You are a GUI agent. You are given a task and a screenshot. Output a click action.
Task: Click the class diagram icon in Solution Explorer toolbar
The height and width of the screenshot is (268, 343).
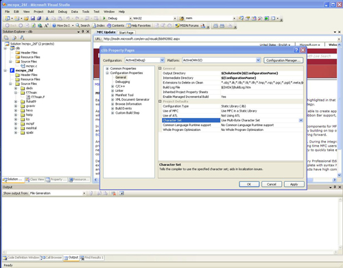point(22,38)
